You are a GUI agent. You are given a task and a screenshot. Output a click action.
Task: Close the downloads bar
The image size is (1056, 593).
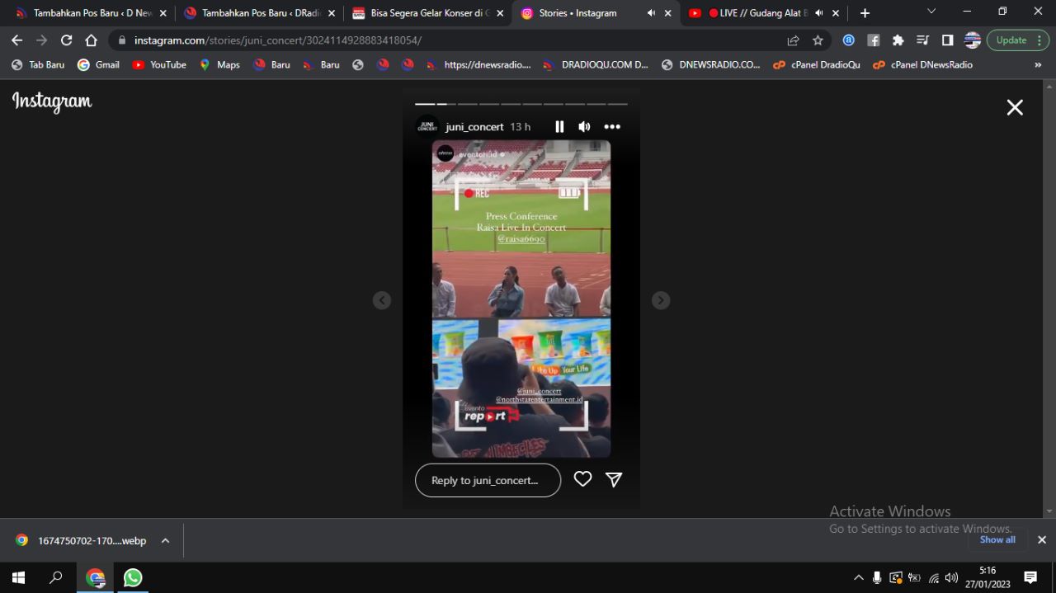(1042, 539)
